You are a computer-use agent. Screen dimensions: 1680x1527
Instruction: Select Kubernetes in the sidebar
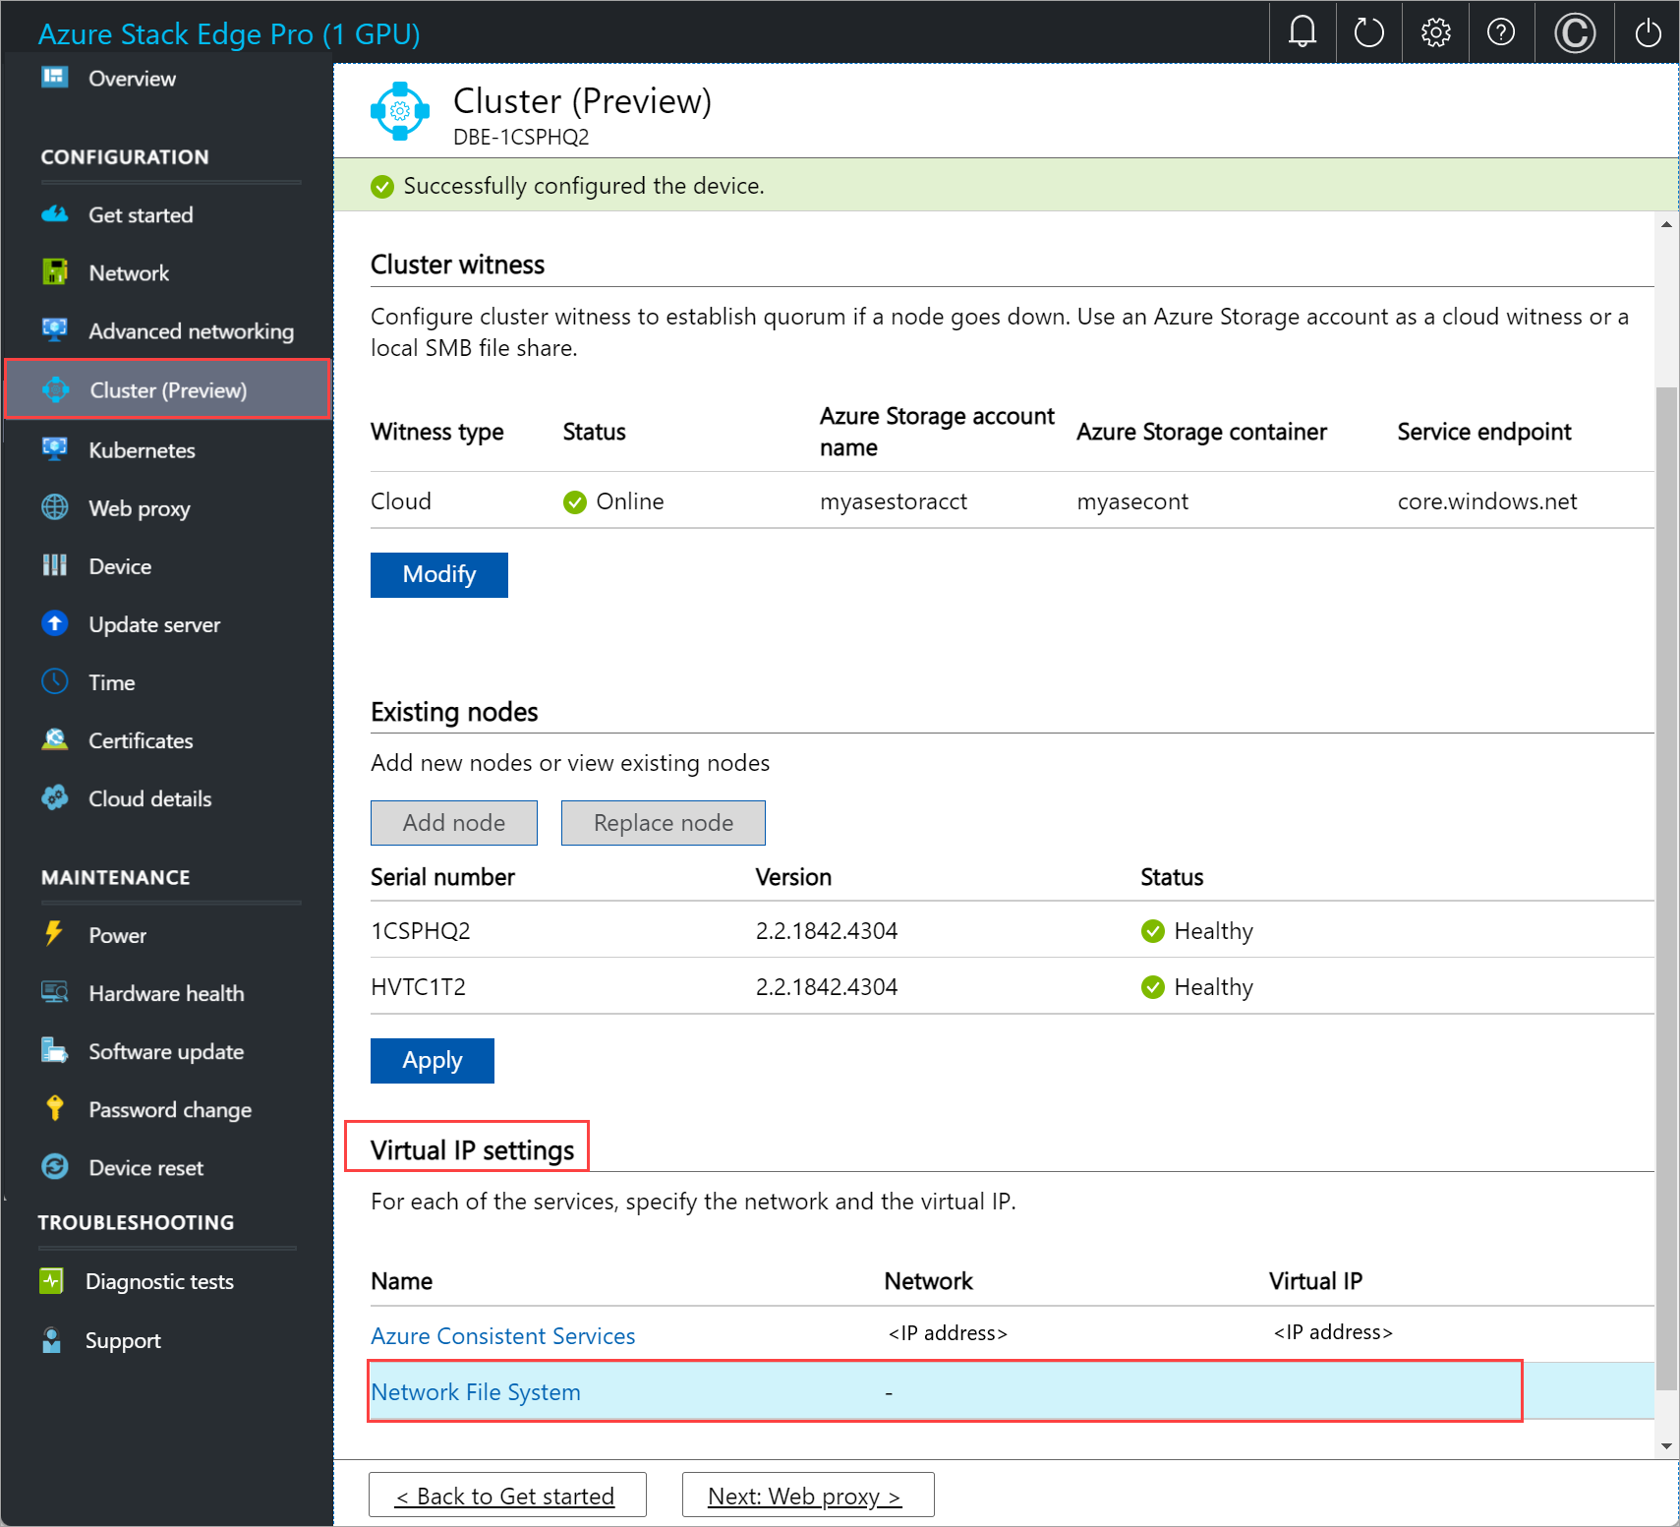point(143,449)
